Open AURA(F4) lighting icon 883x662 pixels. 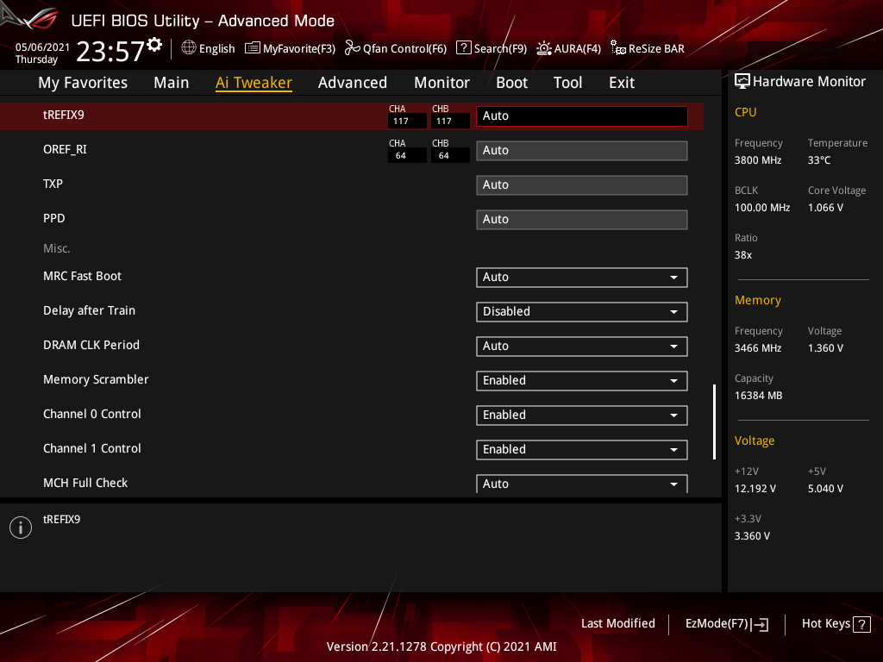(x=543, y=48)
